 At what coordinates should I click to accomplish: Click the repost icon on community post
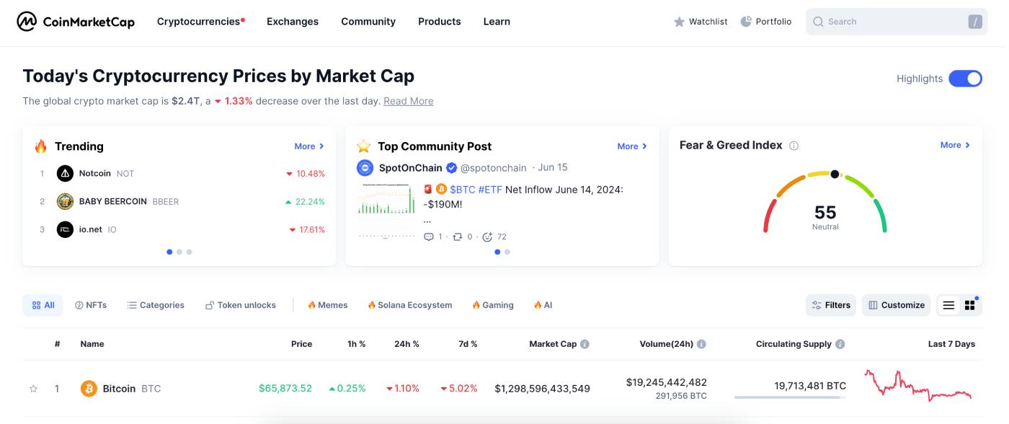click(458, 237)
